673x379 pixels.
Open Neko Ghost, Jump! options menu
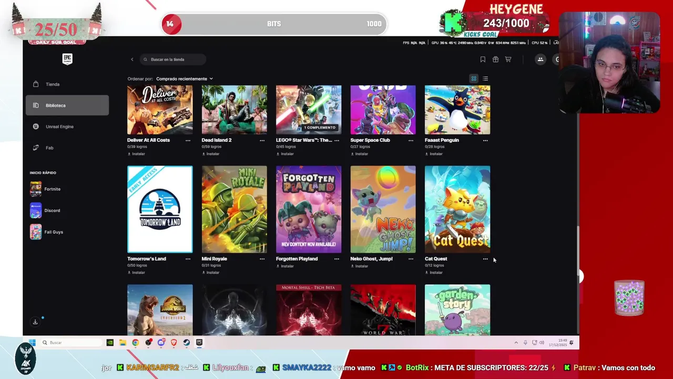coord(411,259)
